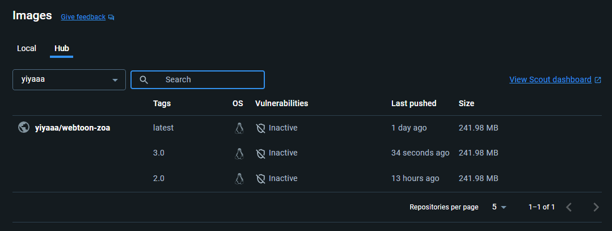Viewport: 612px width, 231px height.
Task: Click the external-link icon next to View Scout dashboard
Action: coord(598,79)
